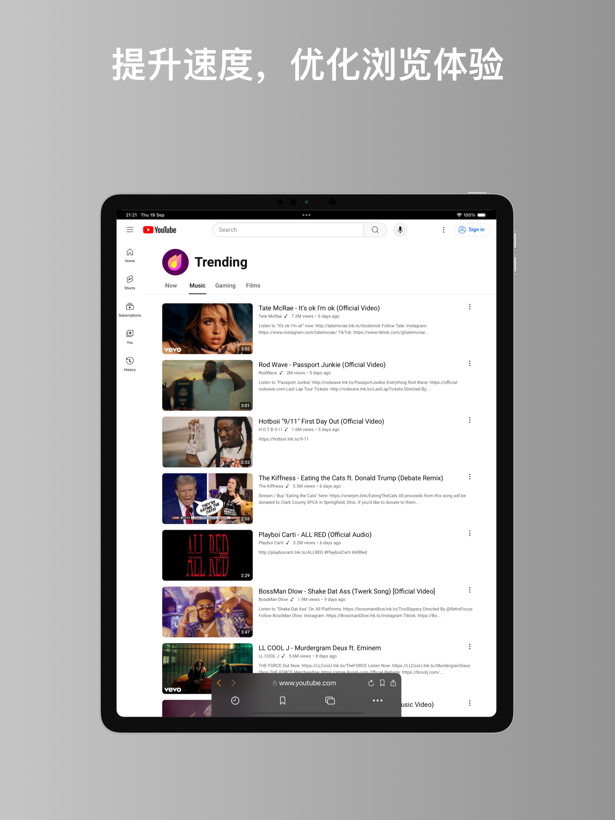This screenshot has height=820, width=615.
Task: Focus the Search input field
Action: [x=288, y=230]
